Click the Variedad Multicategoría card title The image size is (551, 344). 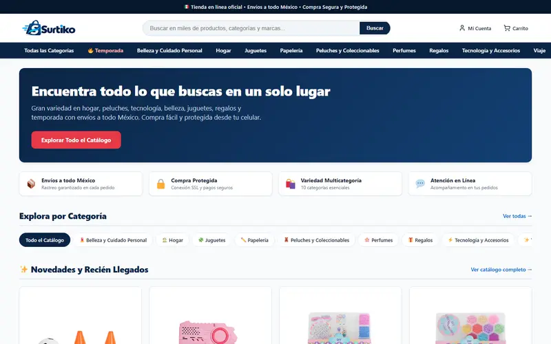[331, 180]
